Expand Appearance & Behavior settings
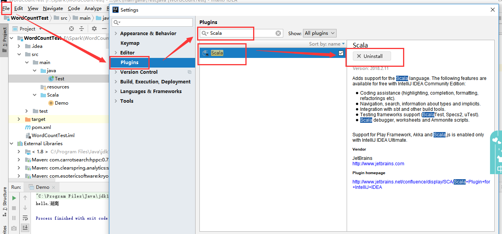The width and height of the screenshot is (502, 234). [116, 34]
